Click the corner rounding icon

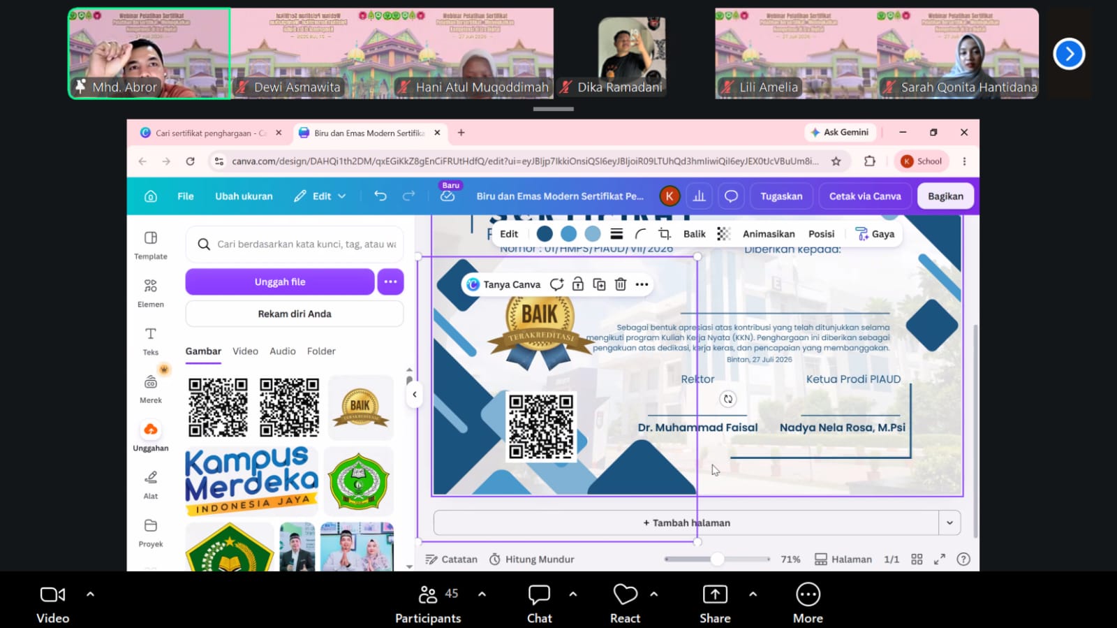click(640, 234)
